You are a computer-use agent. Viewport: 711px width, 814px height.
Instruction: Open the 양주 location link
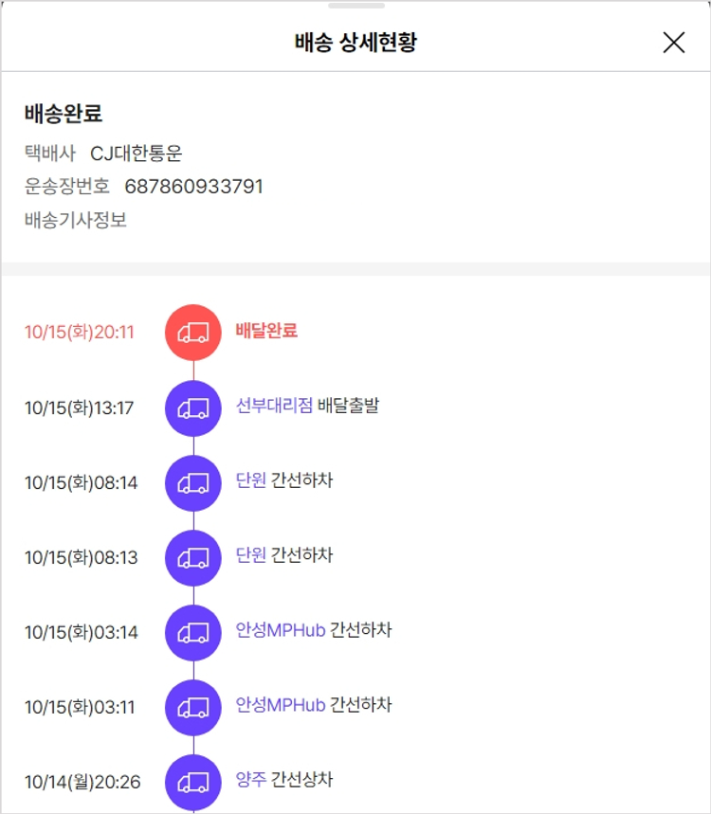pos(251,780)
